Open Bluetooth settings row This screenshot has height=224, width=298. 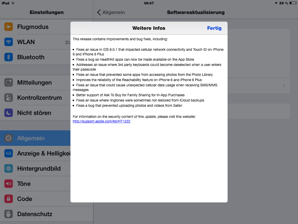point(35,57)
